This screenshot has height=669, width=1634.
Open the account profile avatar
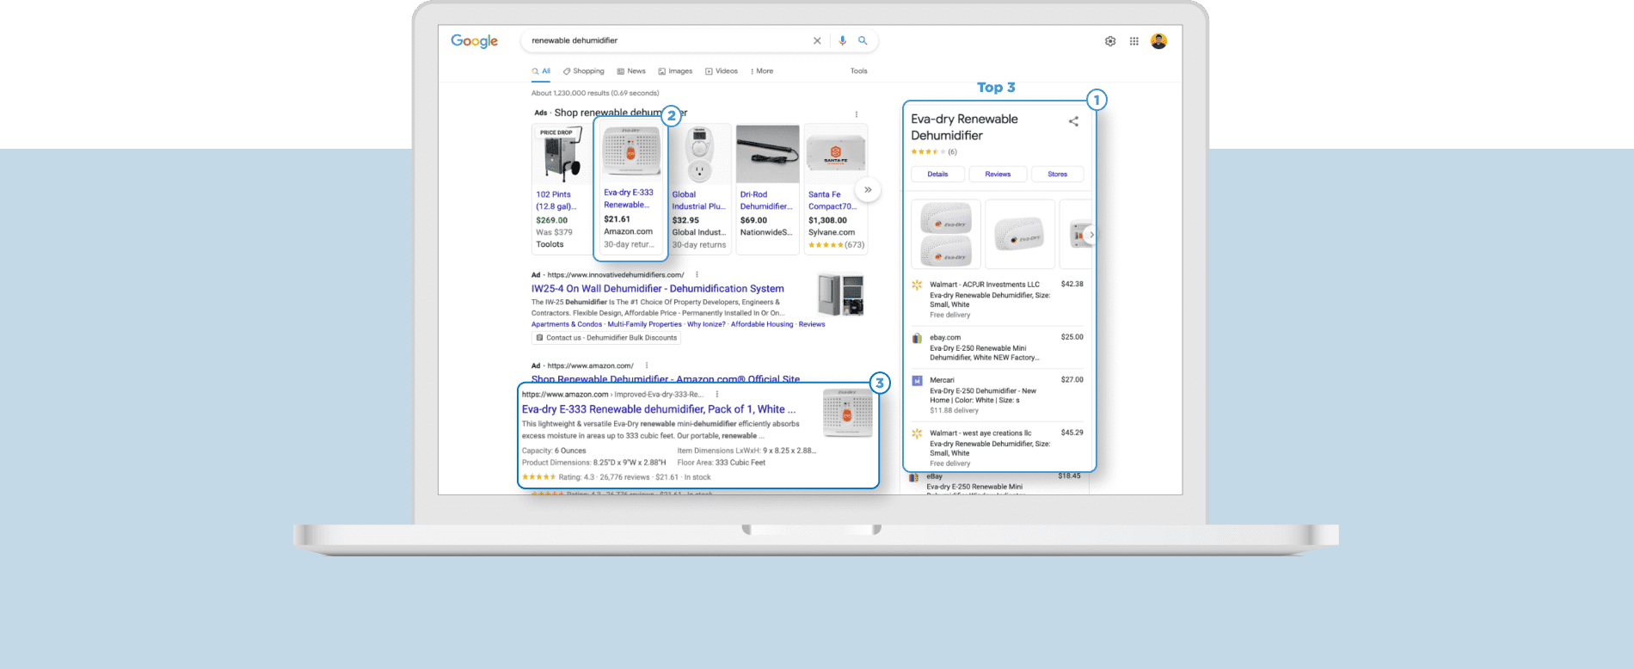pyautogui.click(x=1159, y=41)
